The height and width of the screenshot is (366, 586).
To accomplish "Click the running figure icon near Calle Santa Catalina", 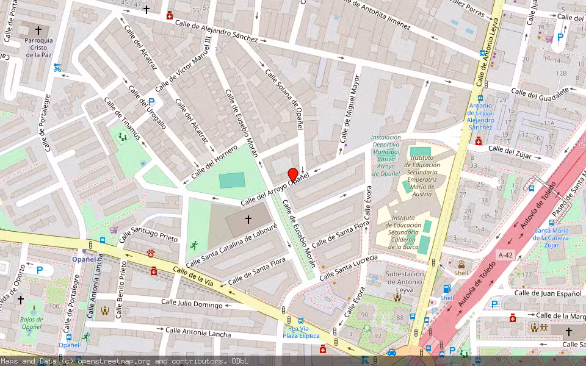I will pos(194,245).
